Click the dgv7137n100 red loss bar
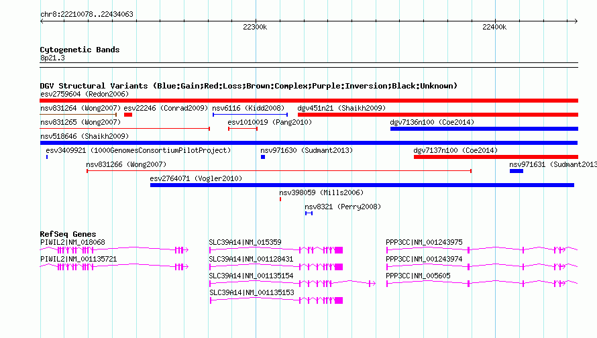Image resolution: width=597 pixels, height=338 pixels. pyautogui.click(x=496, y=157)
